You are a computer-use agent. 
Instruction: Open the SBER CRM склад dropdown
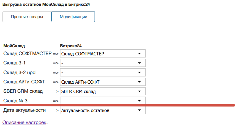point(103,91)
